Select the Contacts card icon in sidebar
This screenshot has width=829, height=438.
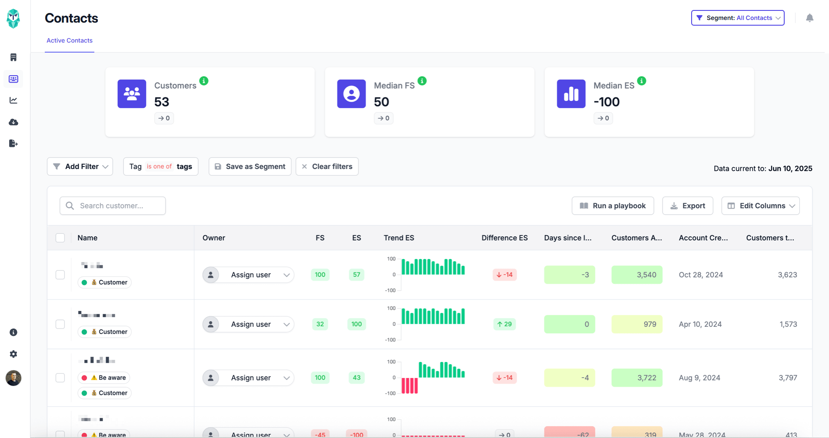click(13, 79)
